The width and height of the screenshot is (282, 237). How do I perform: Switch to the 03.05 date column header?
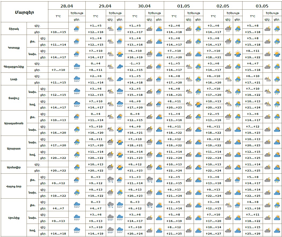tap(262, 5)
